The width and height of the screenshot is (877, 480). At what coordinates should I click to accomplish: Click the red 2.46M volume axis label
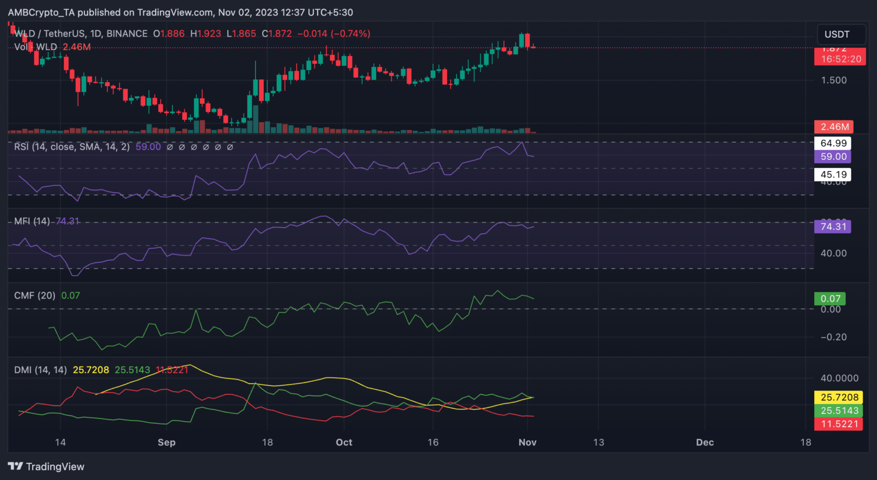pyautogui.click(x=834, y=127)
